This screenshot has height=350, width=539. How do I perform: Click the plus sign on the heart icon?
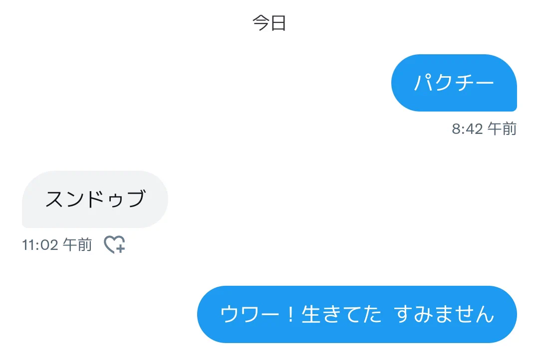click(120, 248)
